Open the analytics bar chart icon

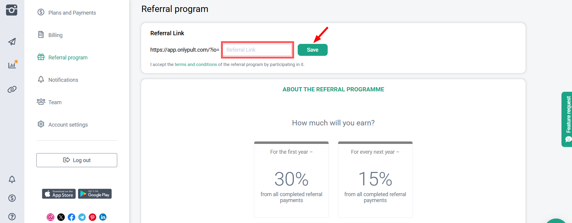tap(12, 65)
